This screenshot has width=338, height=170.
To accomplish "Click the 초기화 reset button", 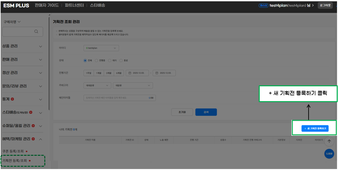I will coord(182,112).
